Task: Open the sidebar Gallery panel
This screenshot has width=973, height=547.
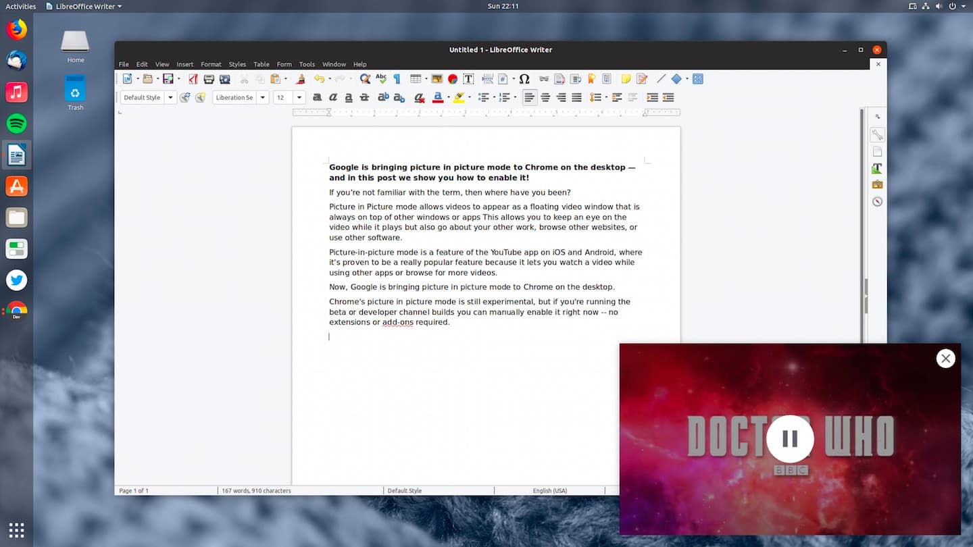Action: (x=877, y=184)
